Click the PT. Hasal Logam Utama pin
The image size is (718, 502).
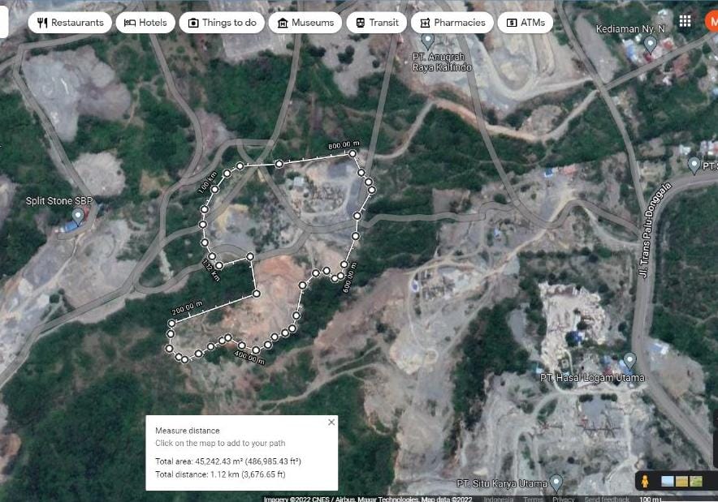click(629, 360)
